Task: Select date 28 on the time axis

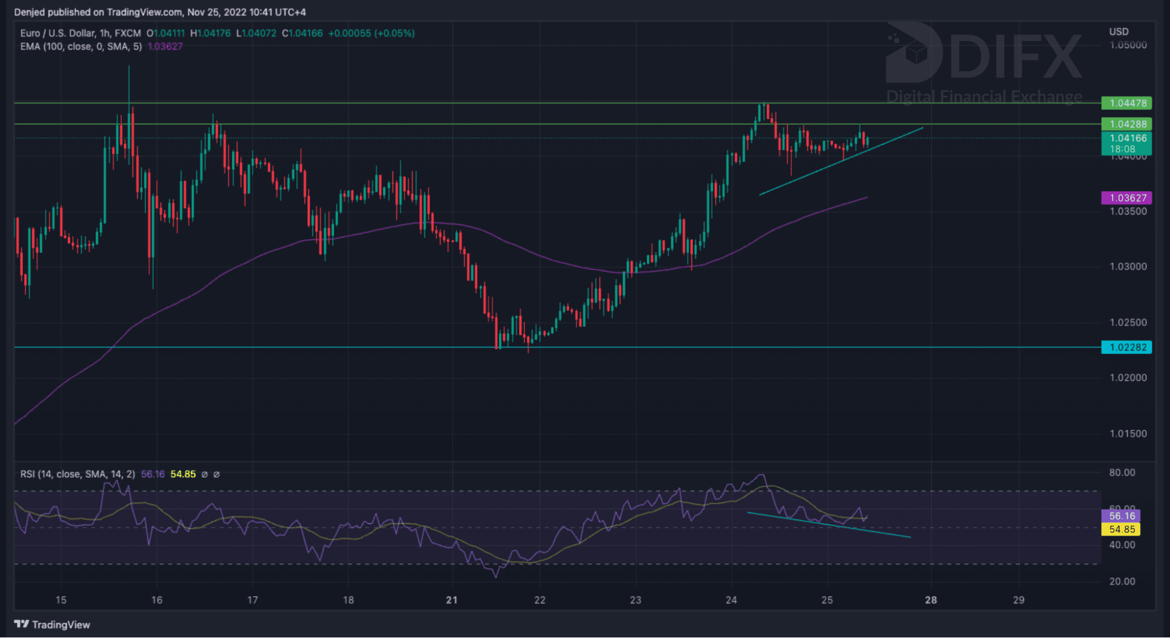Action: 931,600
